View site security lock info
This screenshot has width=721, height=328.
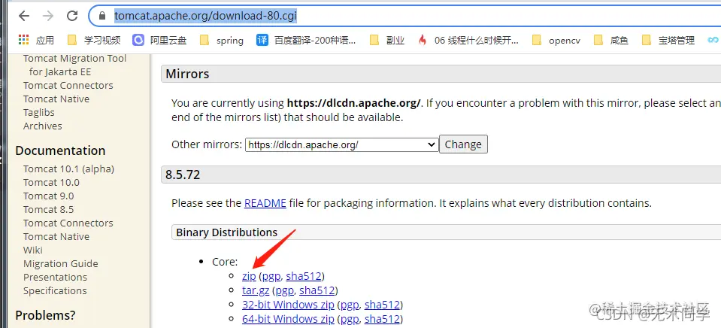click(x=103, y=16)
